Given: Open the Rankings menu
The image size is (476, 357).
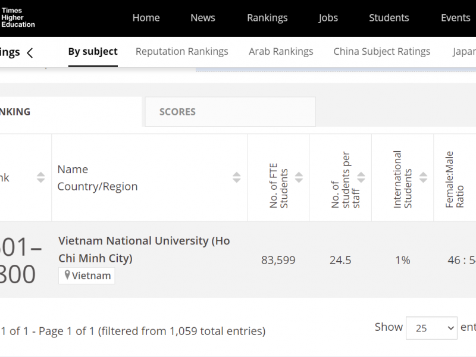Looking at the screenshot, I should tap(267, 18).
